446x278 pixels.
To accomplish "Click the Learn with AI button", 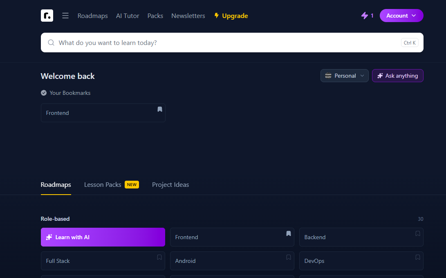I will pos(103,237).
